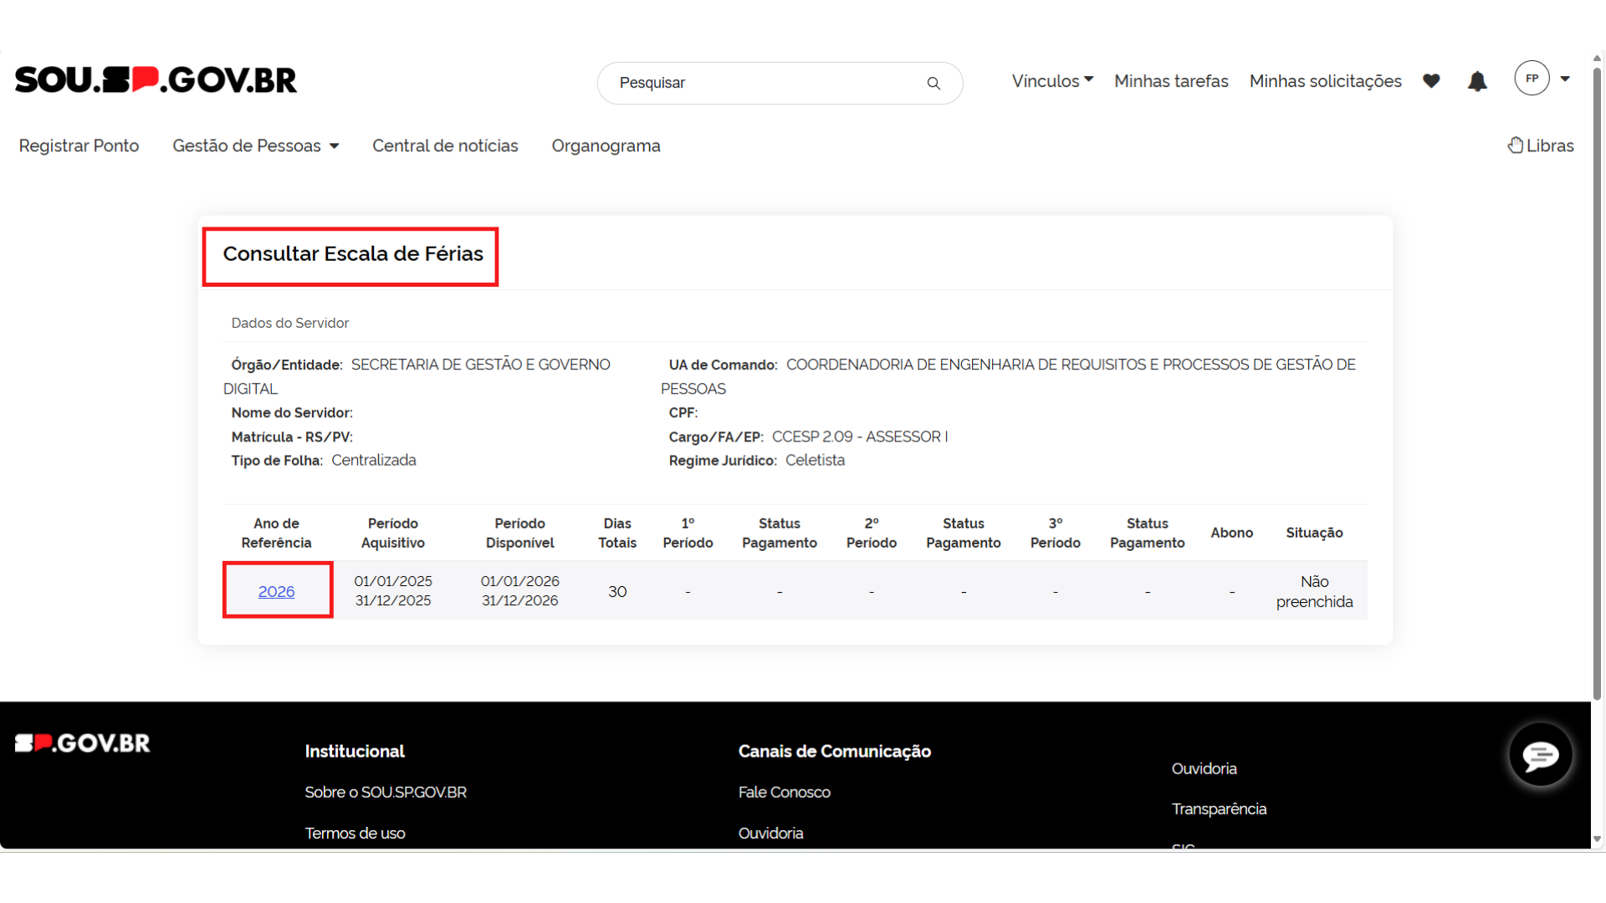
Task: Click the SOU.SP.GOV.BR header logo
Action: pos(156,80)
